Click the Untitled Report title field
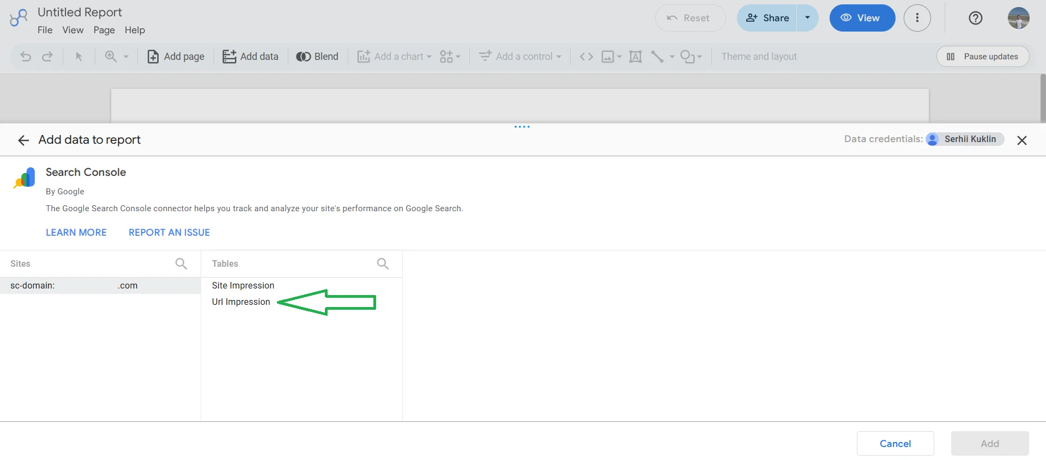 click(80, 12)
